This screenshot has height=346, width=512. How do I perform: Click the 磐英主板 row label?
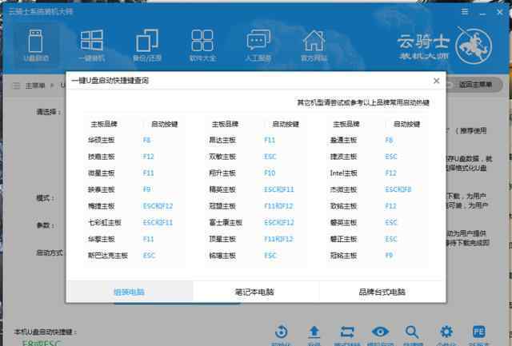tap(343, 222)
